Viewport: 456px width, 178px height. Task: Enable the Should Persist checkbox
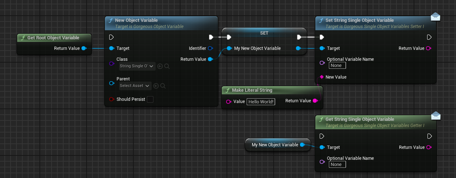tap(150, 99)
